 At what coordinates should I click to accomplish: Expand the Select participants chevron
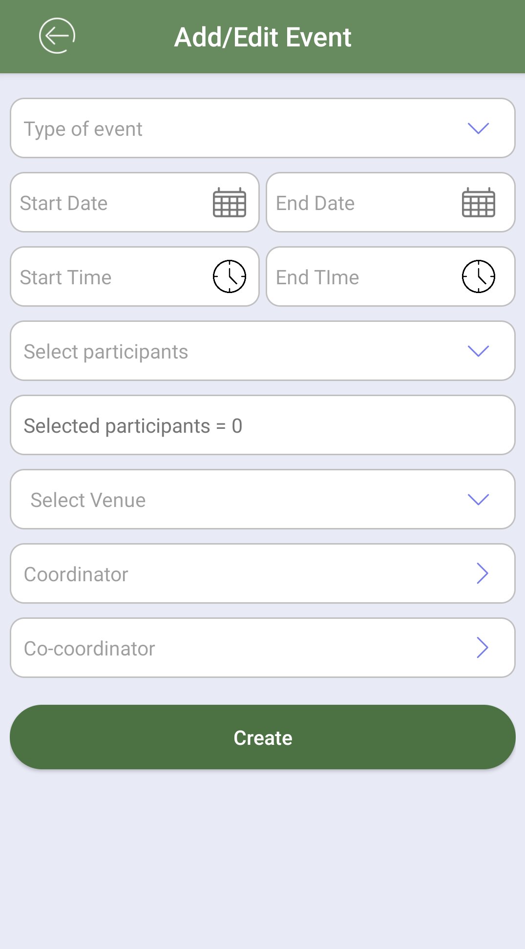(x=478, y=351)
